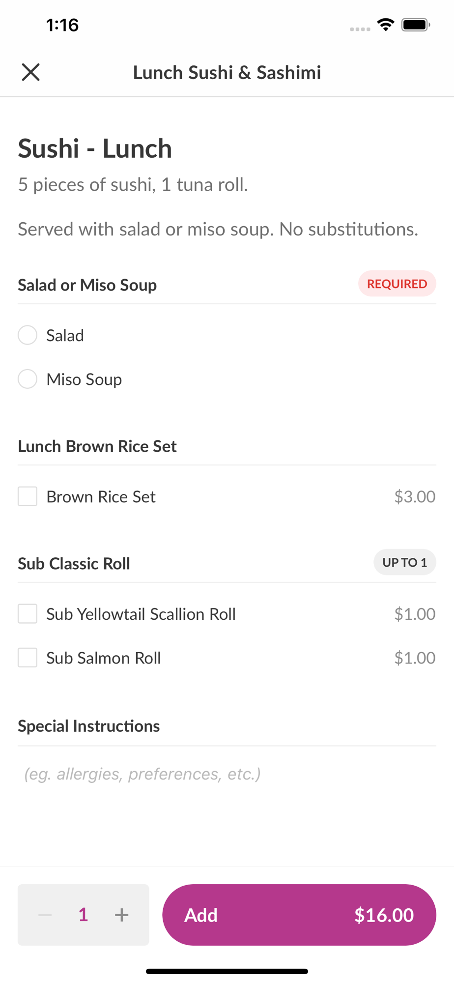This screenshot has height=983, width=454.
Task: Choose the Miso Soup radio option
Action: pos(28,379)
